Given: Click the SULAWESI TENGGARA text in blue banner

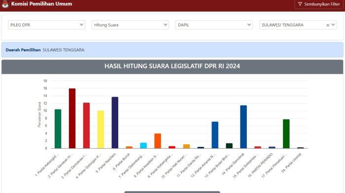Looking at the screenshot, I should click(x=64, y=50).
